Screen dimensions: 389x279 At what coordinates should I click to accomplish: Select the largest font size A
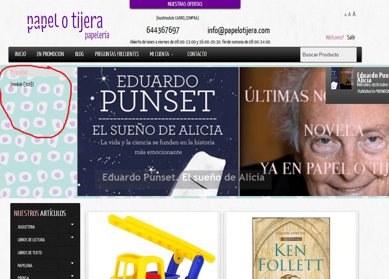click(354, 14)
